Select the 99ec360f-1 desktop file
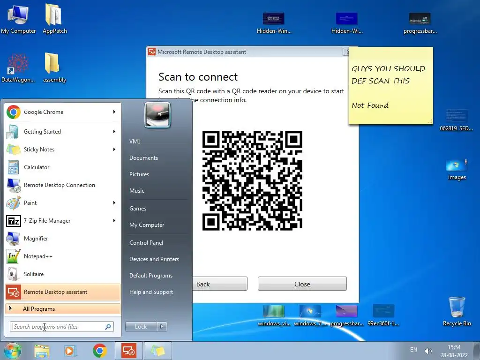 (x=383, y=315)
